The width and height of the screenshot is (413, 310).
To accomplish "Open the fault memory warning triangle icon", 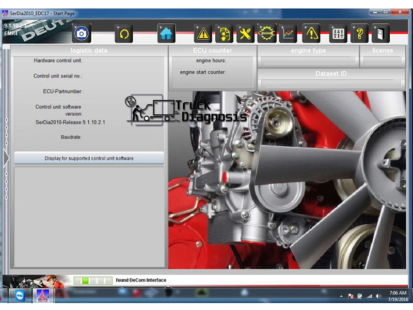I will tap(203, 33).
